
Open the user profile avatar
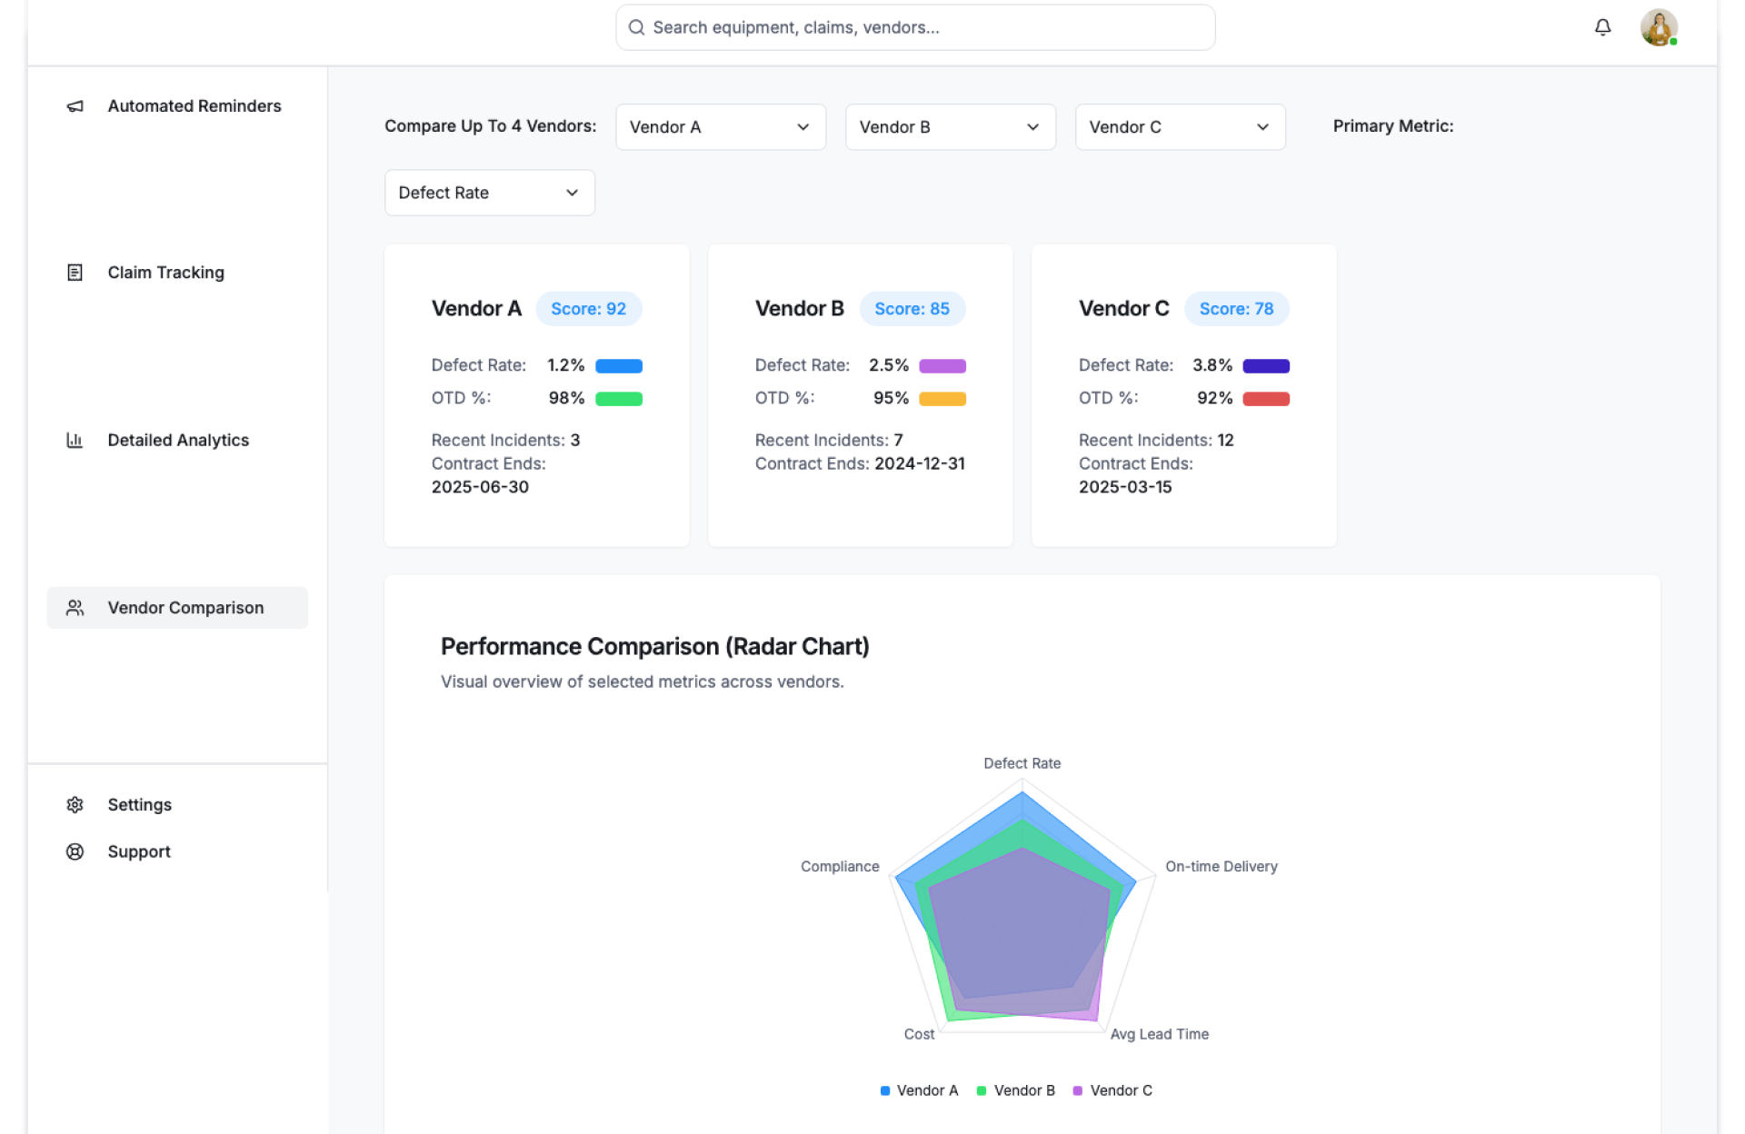1658,27
